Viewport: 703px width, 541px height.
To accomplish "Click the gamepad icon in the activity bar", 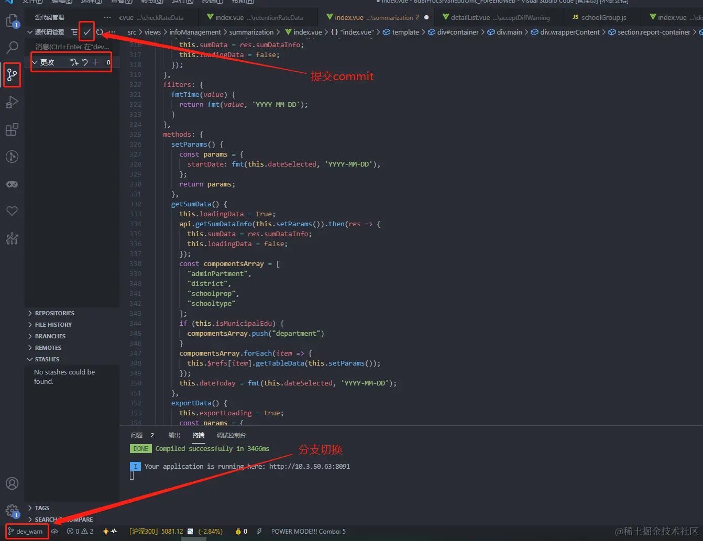I will click(x=12, y=184).
